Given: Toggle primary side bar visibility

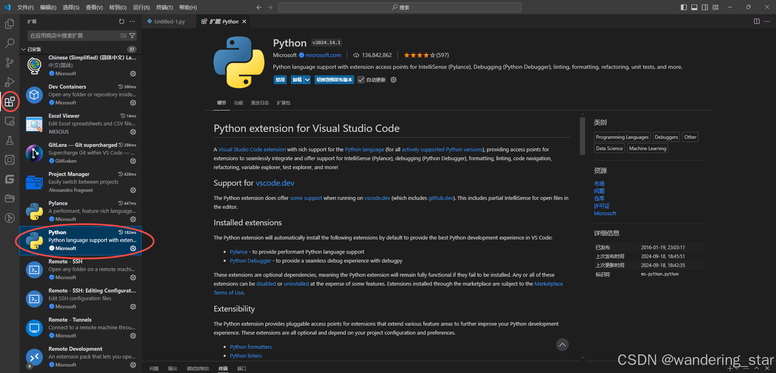Looking at the screenshot, I should 684,7.
